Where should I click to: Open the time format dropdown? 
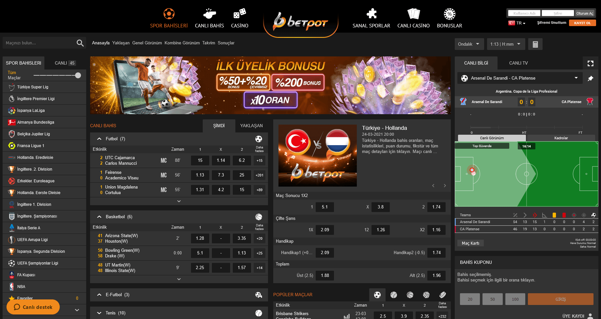(x=506, y=44)
